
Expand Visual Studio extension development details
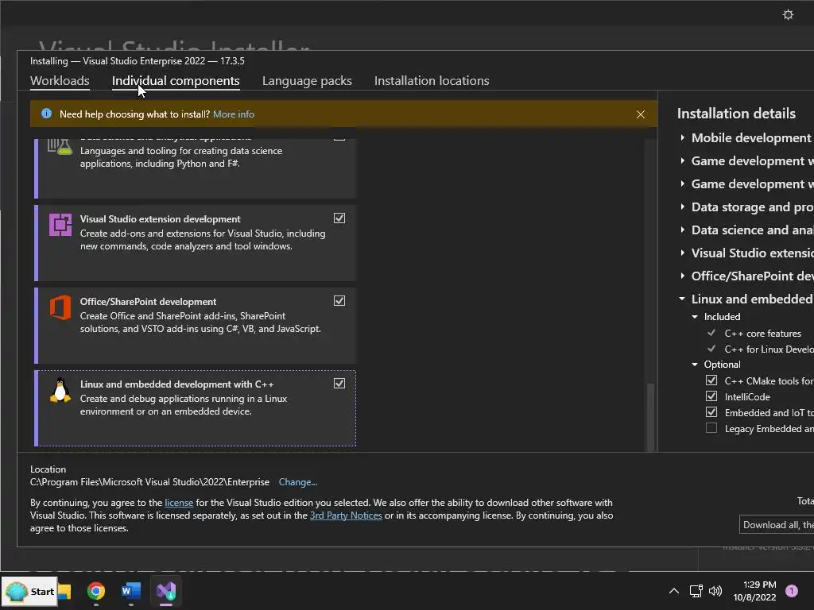683,253
